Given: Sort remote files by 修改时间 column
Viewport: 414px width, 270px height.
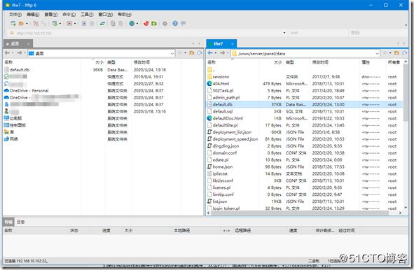Looking at the screenshot, I should pyautogui.click(x=320, y=62).
